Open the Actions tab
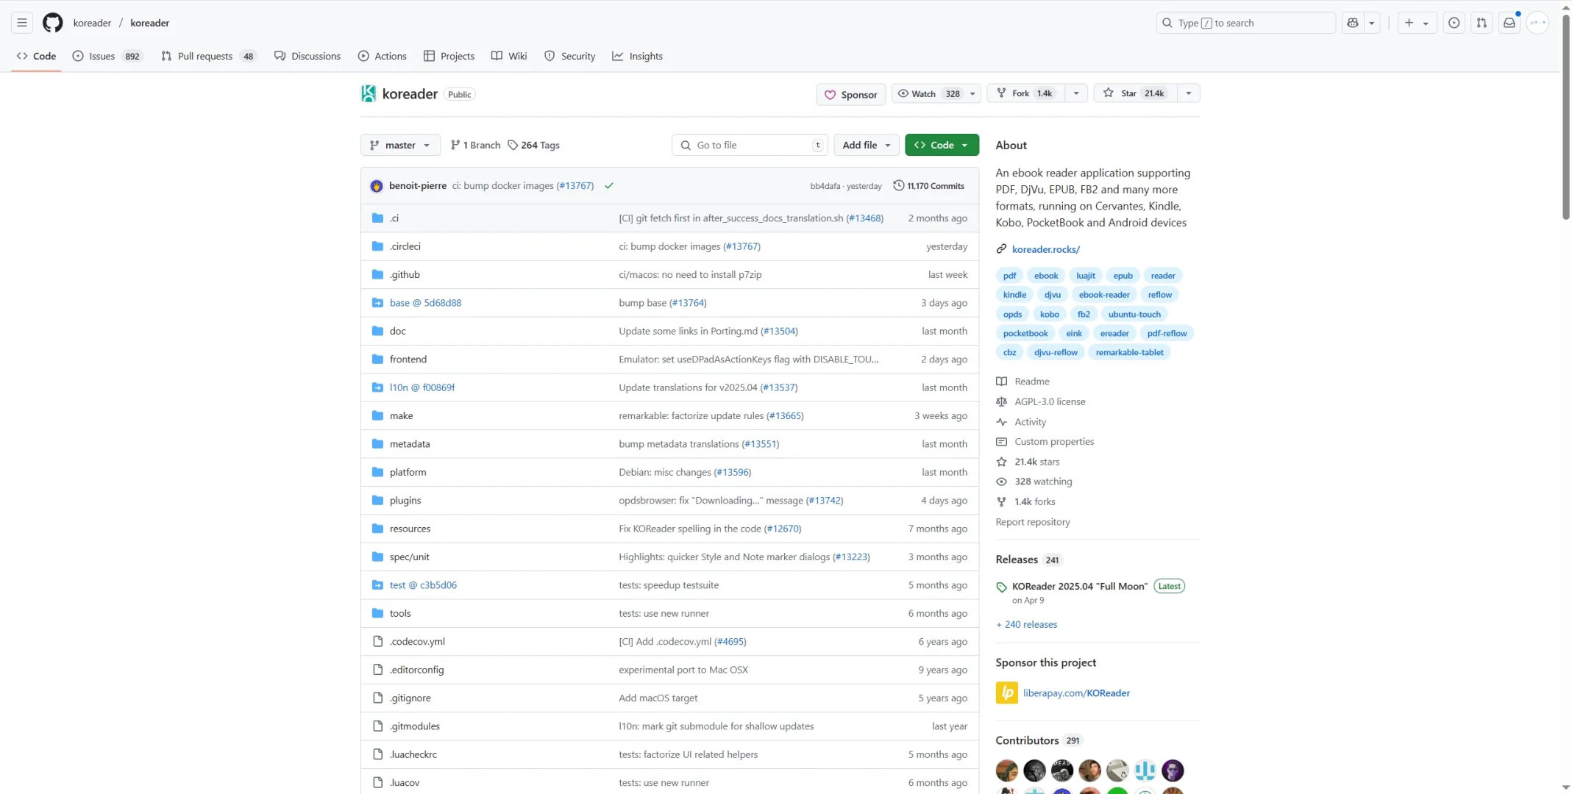 (x=383, y=56)
